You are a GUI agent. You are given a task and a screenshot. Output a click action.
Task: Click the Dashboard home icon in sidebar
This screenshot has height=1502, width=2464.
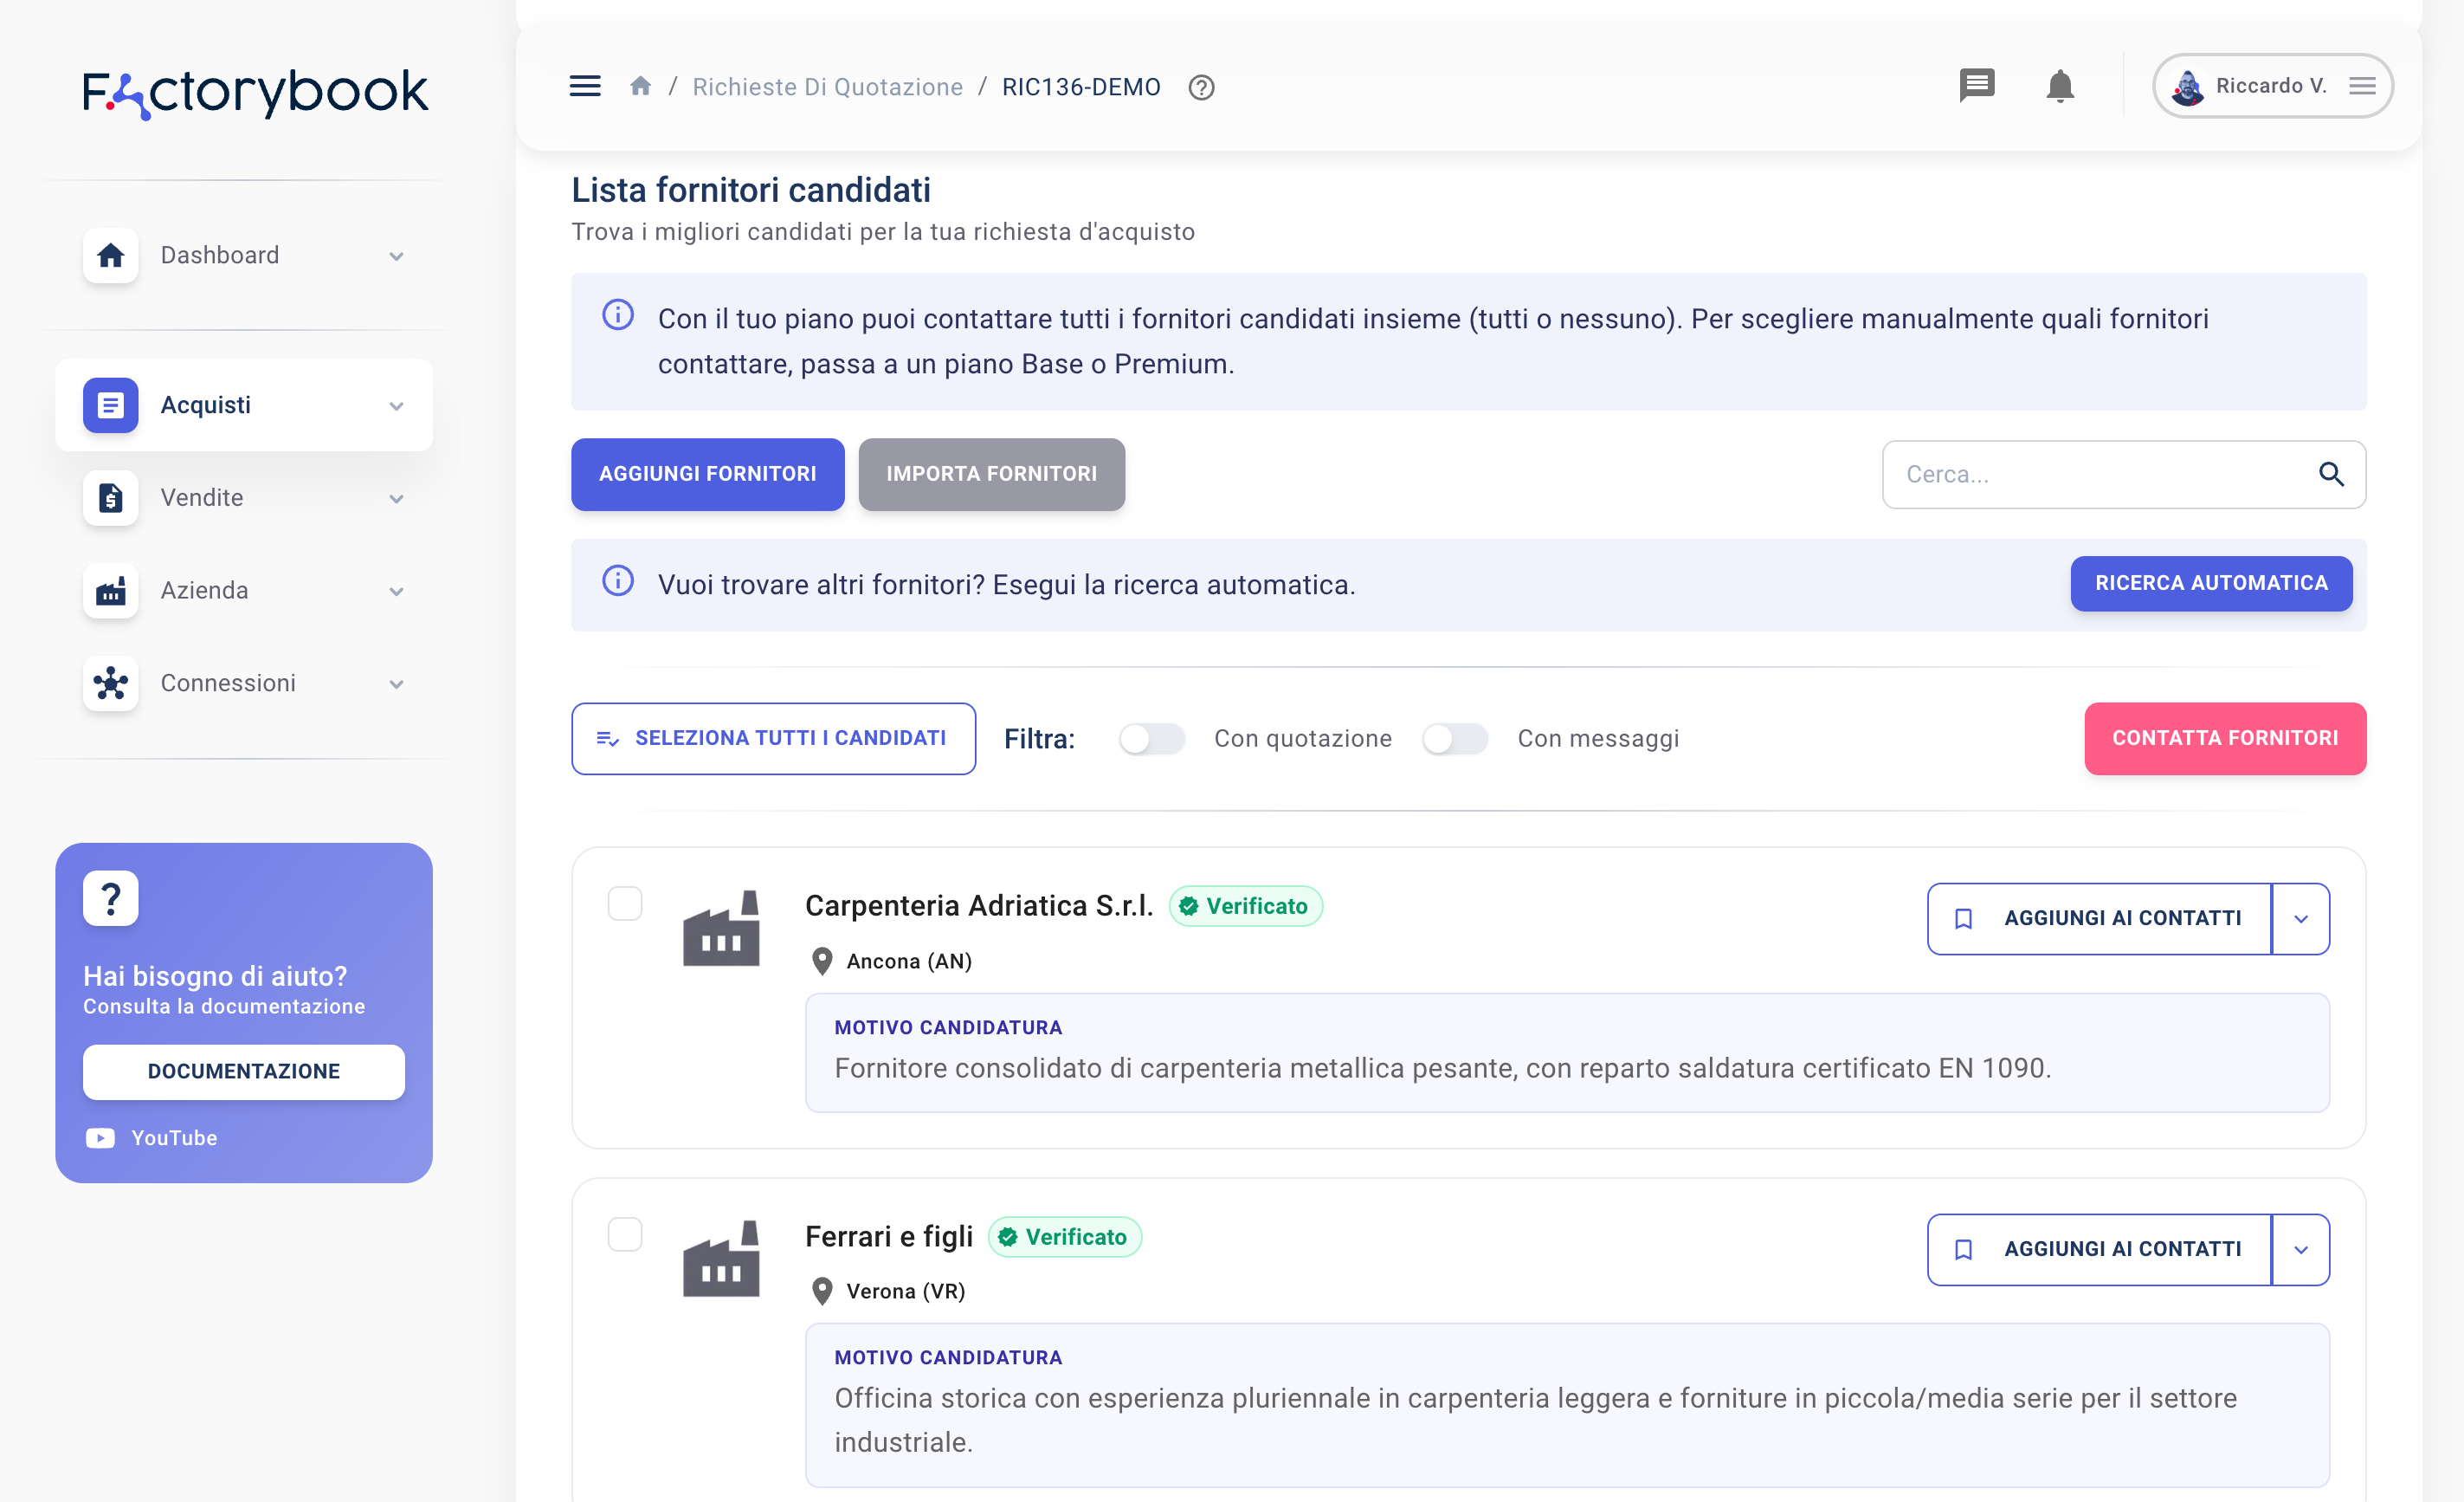tap(111, 256)
